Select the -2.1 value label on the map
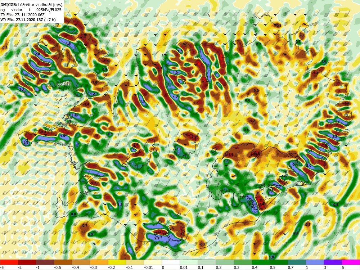 (x=159, y=68)
